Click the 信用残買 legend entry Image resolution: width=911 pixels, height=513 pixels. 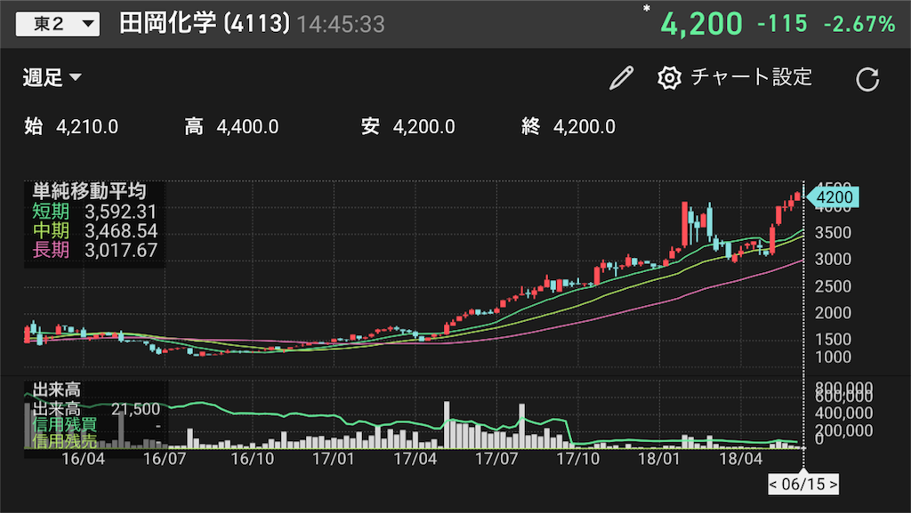(x=64, y=425)
